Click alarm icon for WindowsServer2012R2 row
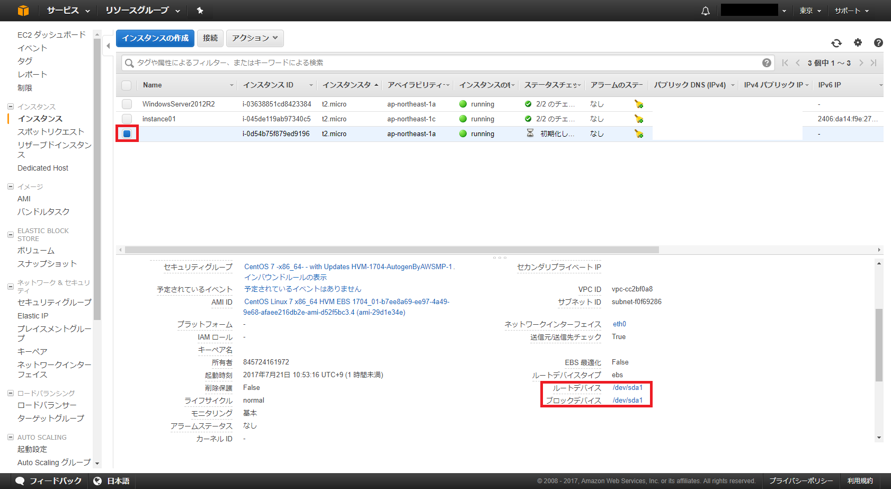The image size is (891, 489). click(639, 104)
